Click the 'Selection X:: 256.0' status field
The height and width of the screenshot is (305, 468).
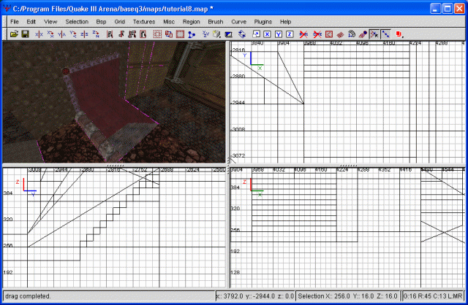347,296
